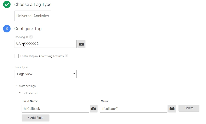Click variable picker icon beside {{callback}} value
The height and width of the screenshot is (124, 206).
[172, 109]
